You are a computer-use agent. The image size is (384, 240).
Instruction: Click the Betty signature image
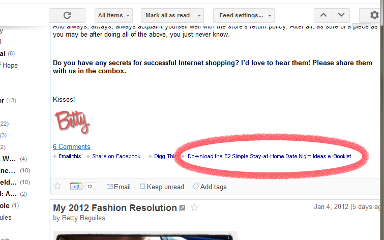coord(72,122)
